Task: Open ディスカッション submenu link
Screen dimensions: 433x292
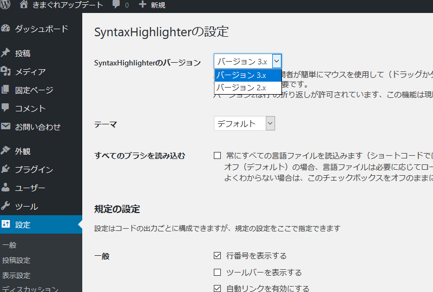Action: [x=30, y=289]
